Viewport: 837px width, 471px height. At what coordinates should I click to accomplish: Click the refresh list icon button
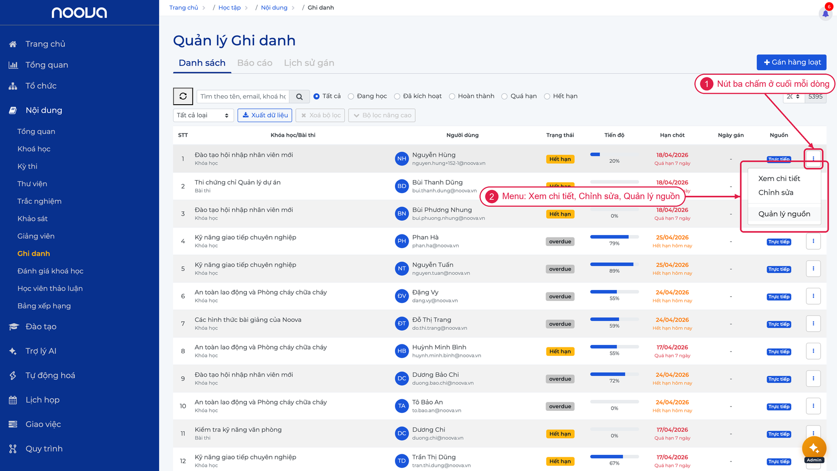click(x=183, y=96)
